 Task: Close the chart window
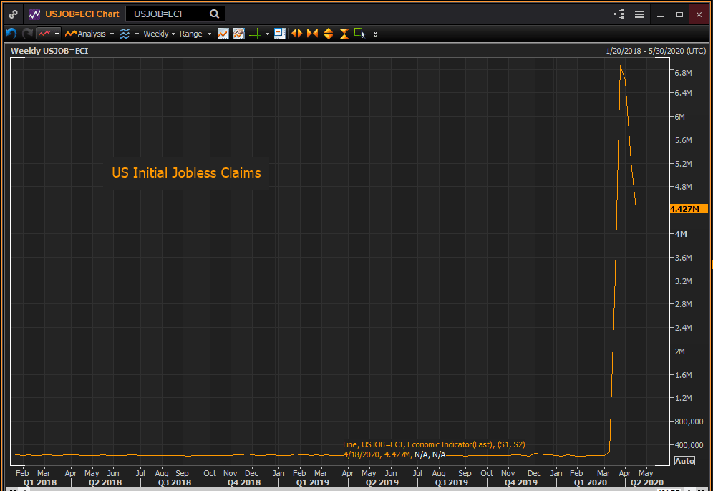pyautogui.click(x=699, y=14)
